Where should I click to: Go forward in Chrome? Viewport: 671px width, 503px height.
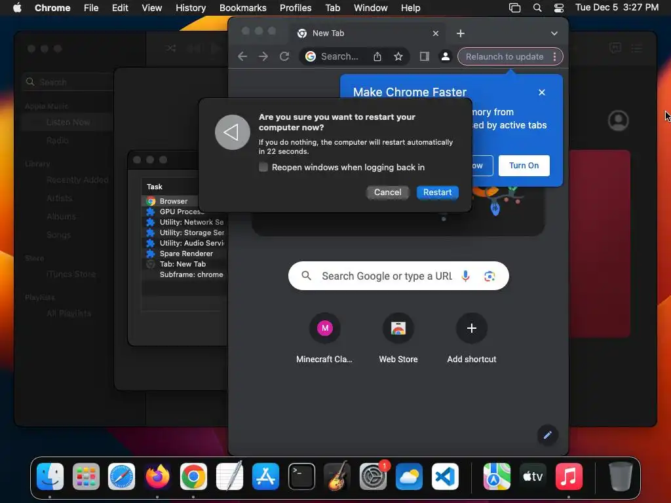pos(263,56)
